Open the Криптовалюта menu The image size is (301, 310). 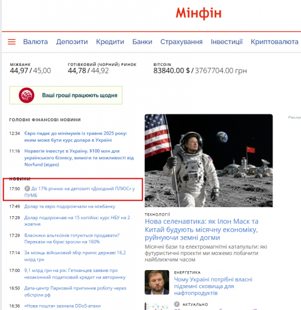[x=274, y=42]
